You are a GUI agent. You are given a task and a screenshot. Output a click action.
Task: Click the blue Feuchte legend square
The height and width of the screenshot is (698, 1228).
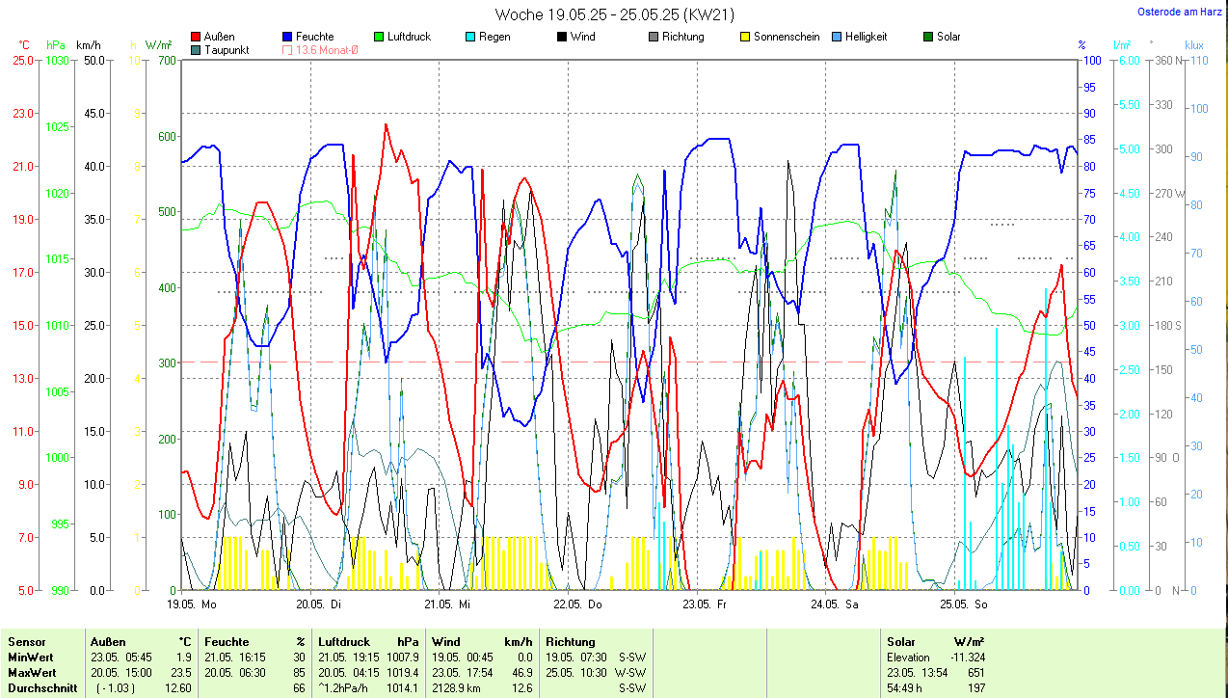tap(288, 37)
